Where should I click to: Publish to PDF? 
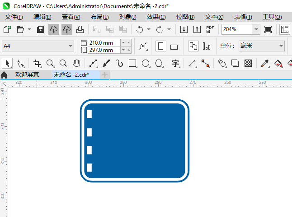pos(210,29)
